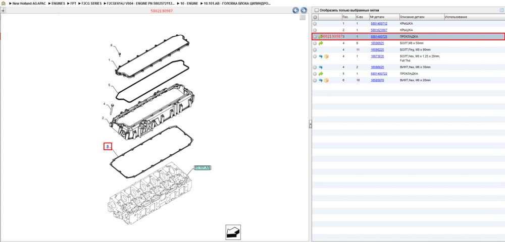The width and height of the screenshot is (505, 242).
Task: Add part 16585870 using its plus icon
Action: [315, 80]
